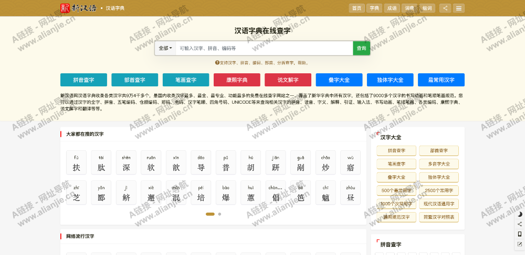Open the character card 软 (ruǎn)
The height and width of the screenshot is (255, 525).
(x=151, y=162)
